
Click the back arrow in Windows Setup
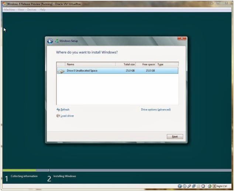tap(50, 41)
